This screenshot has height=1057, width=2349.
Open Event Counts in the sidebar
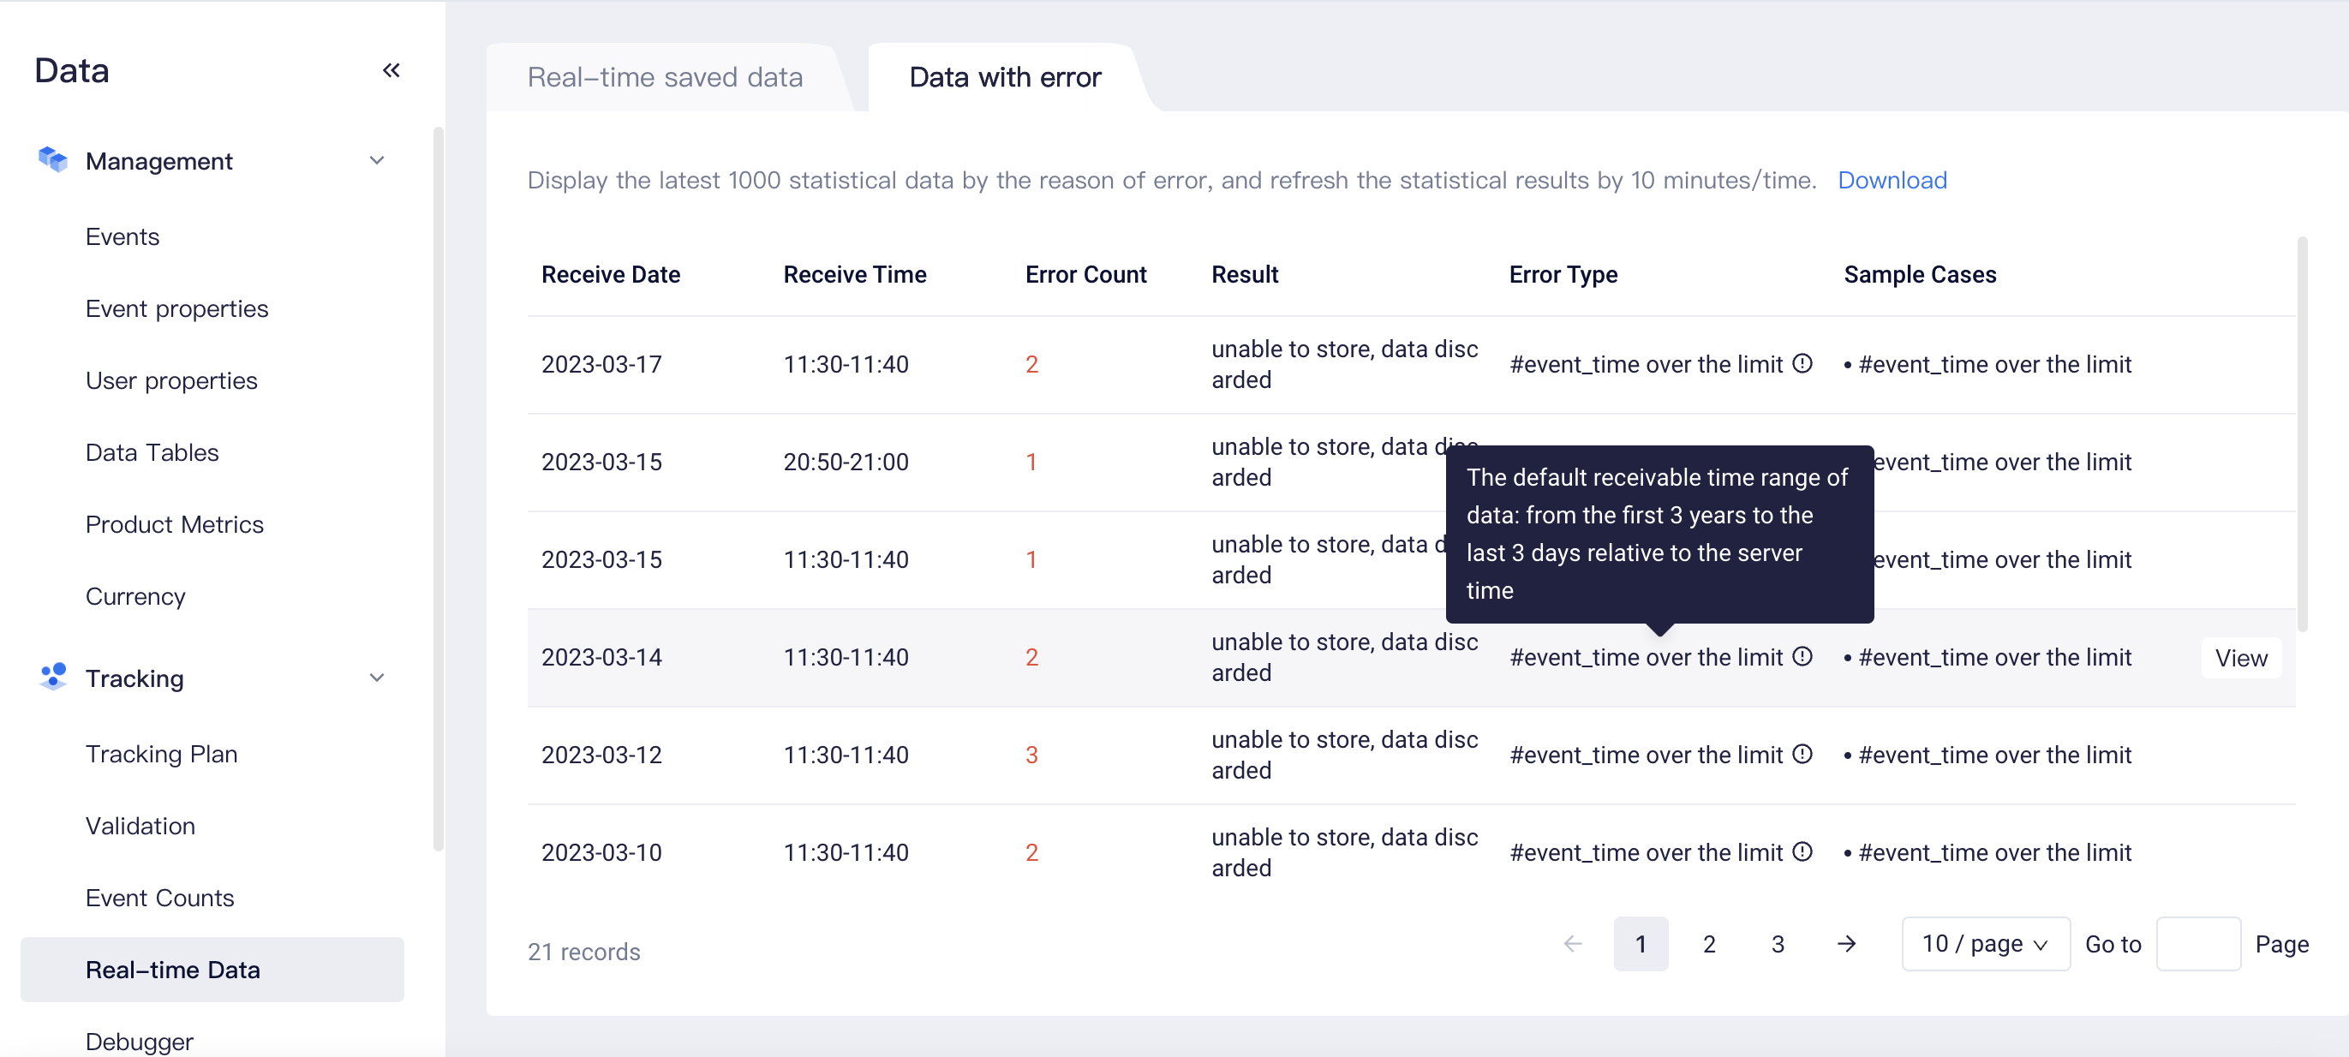tap(159, 899)
